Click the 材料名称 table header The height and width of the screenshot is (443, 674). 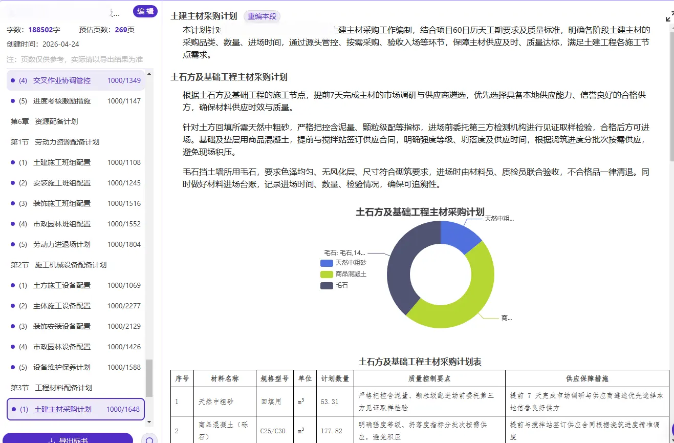[x=225, y=378]
